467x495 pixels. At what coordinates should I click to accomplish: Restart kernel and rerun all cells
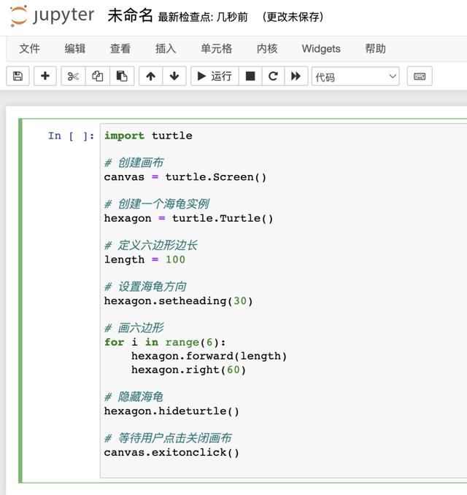296,76
